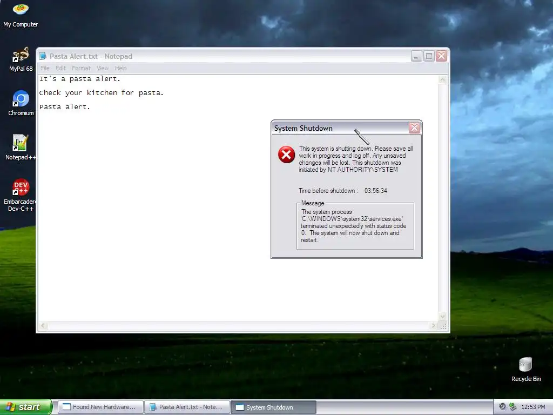Open the Format menu in Notepad
This screenshot has height=415, width=553.
(x=81, y=68)
